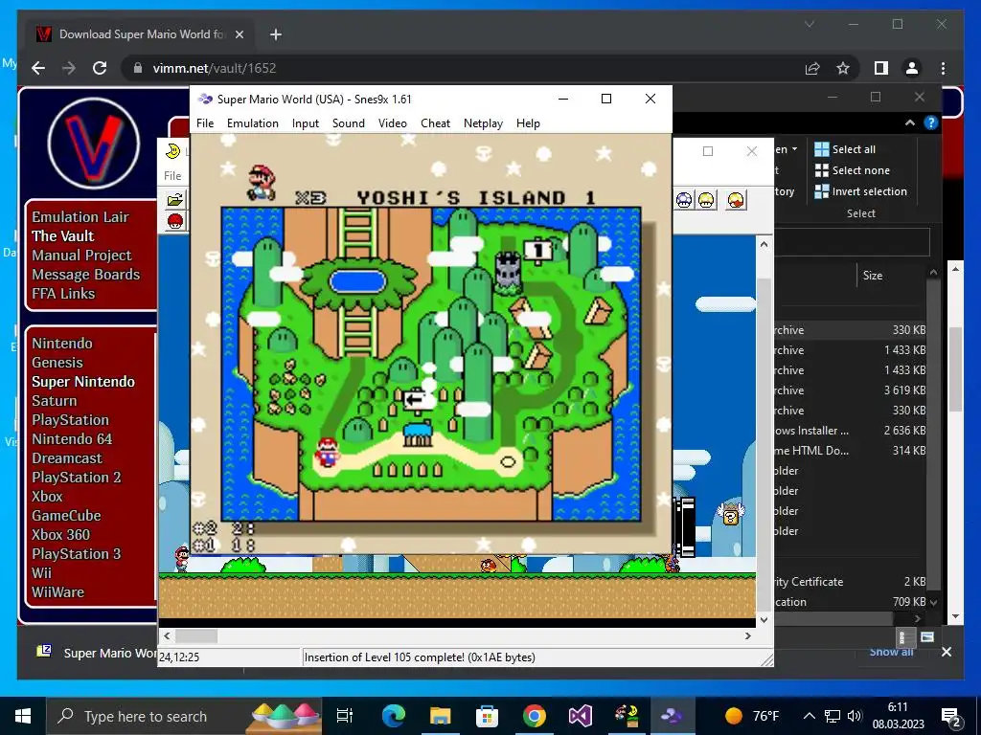
Task: Open the Help menu in Snes9x
Action: (x=528, y=123)
